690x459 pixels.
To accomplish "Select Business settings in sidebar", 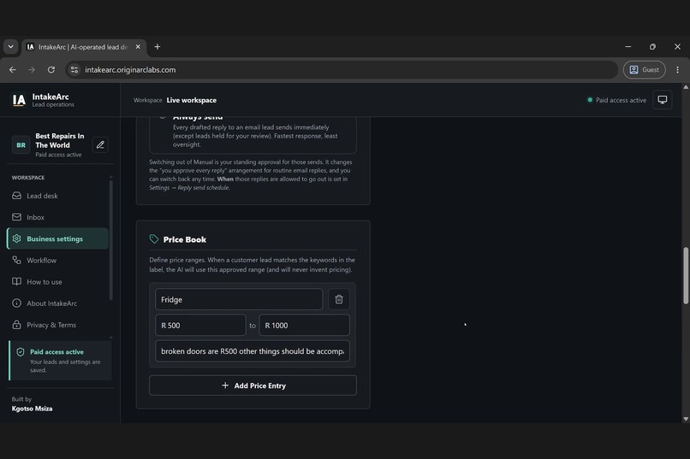I will (x=57, y=239).
